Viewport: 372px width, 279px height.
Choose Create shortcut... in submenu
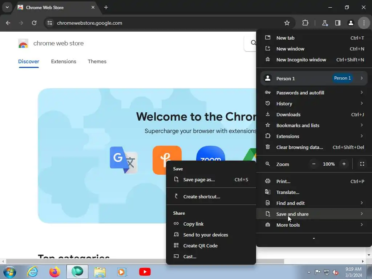point(211,197)
